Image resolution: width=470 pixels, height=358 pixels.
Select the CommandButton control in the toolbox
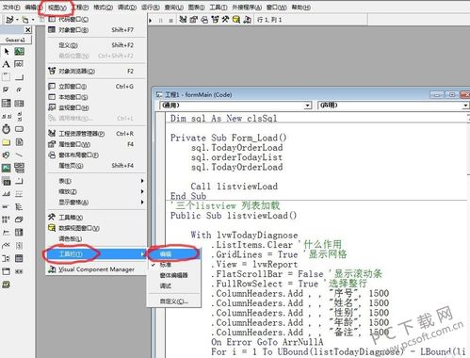pos(20,77)
